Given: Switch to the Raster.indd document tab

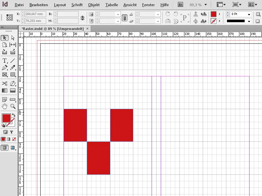Looking at the screenshot, I should [x=52, y=29].
